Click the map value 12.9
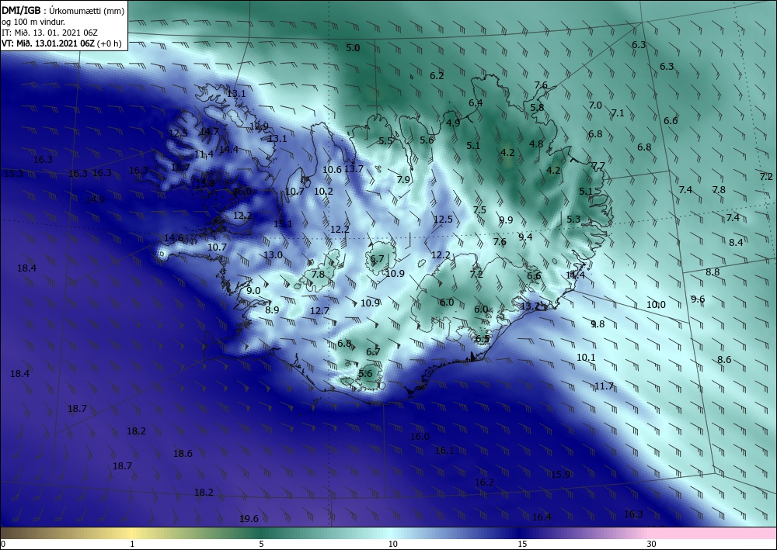Screen dimensions: 777x550 point(259,126)
